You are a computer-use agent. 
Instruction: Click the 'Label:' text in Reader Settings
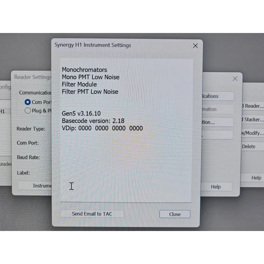click(23, 173)
